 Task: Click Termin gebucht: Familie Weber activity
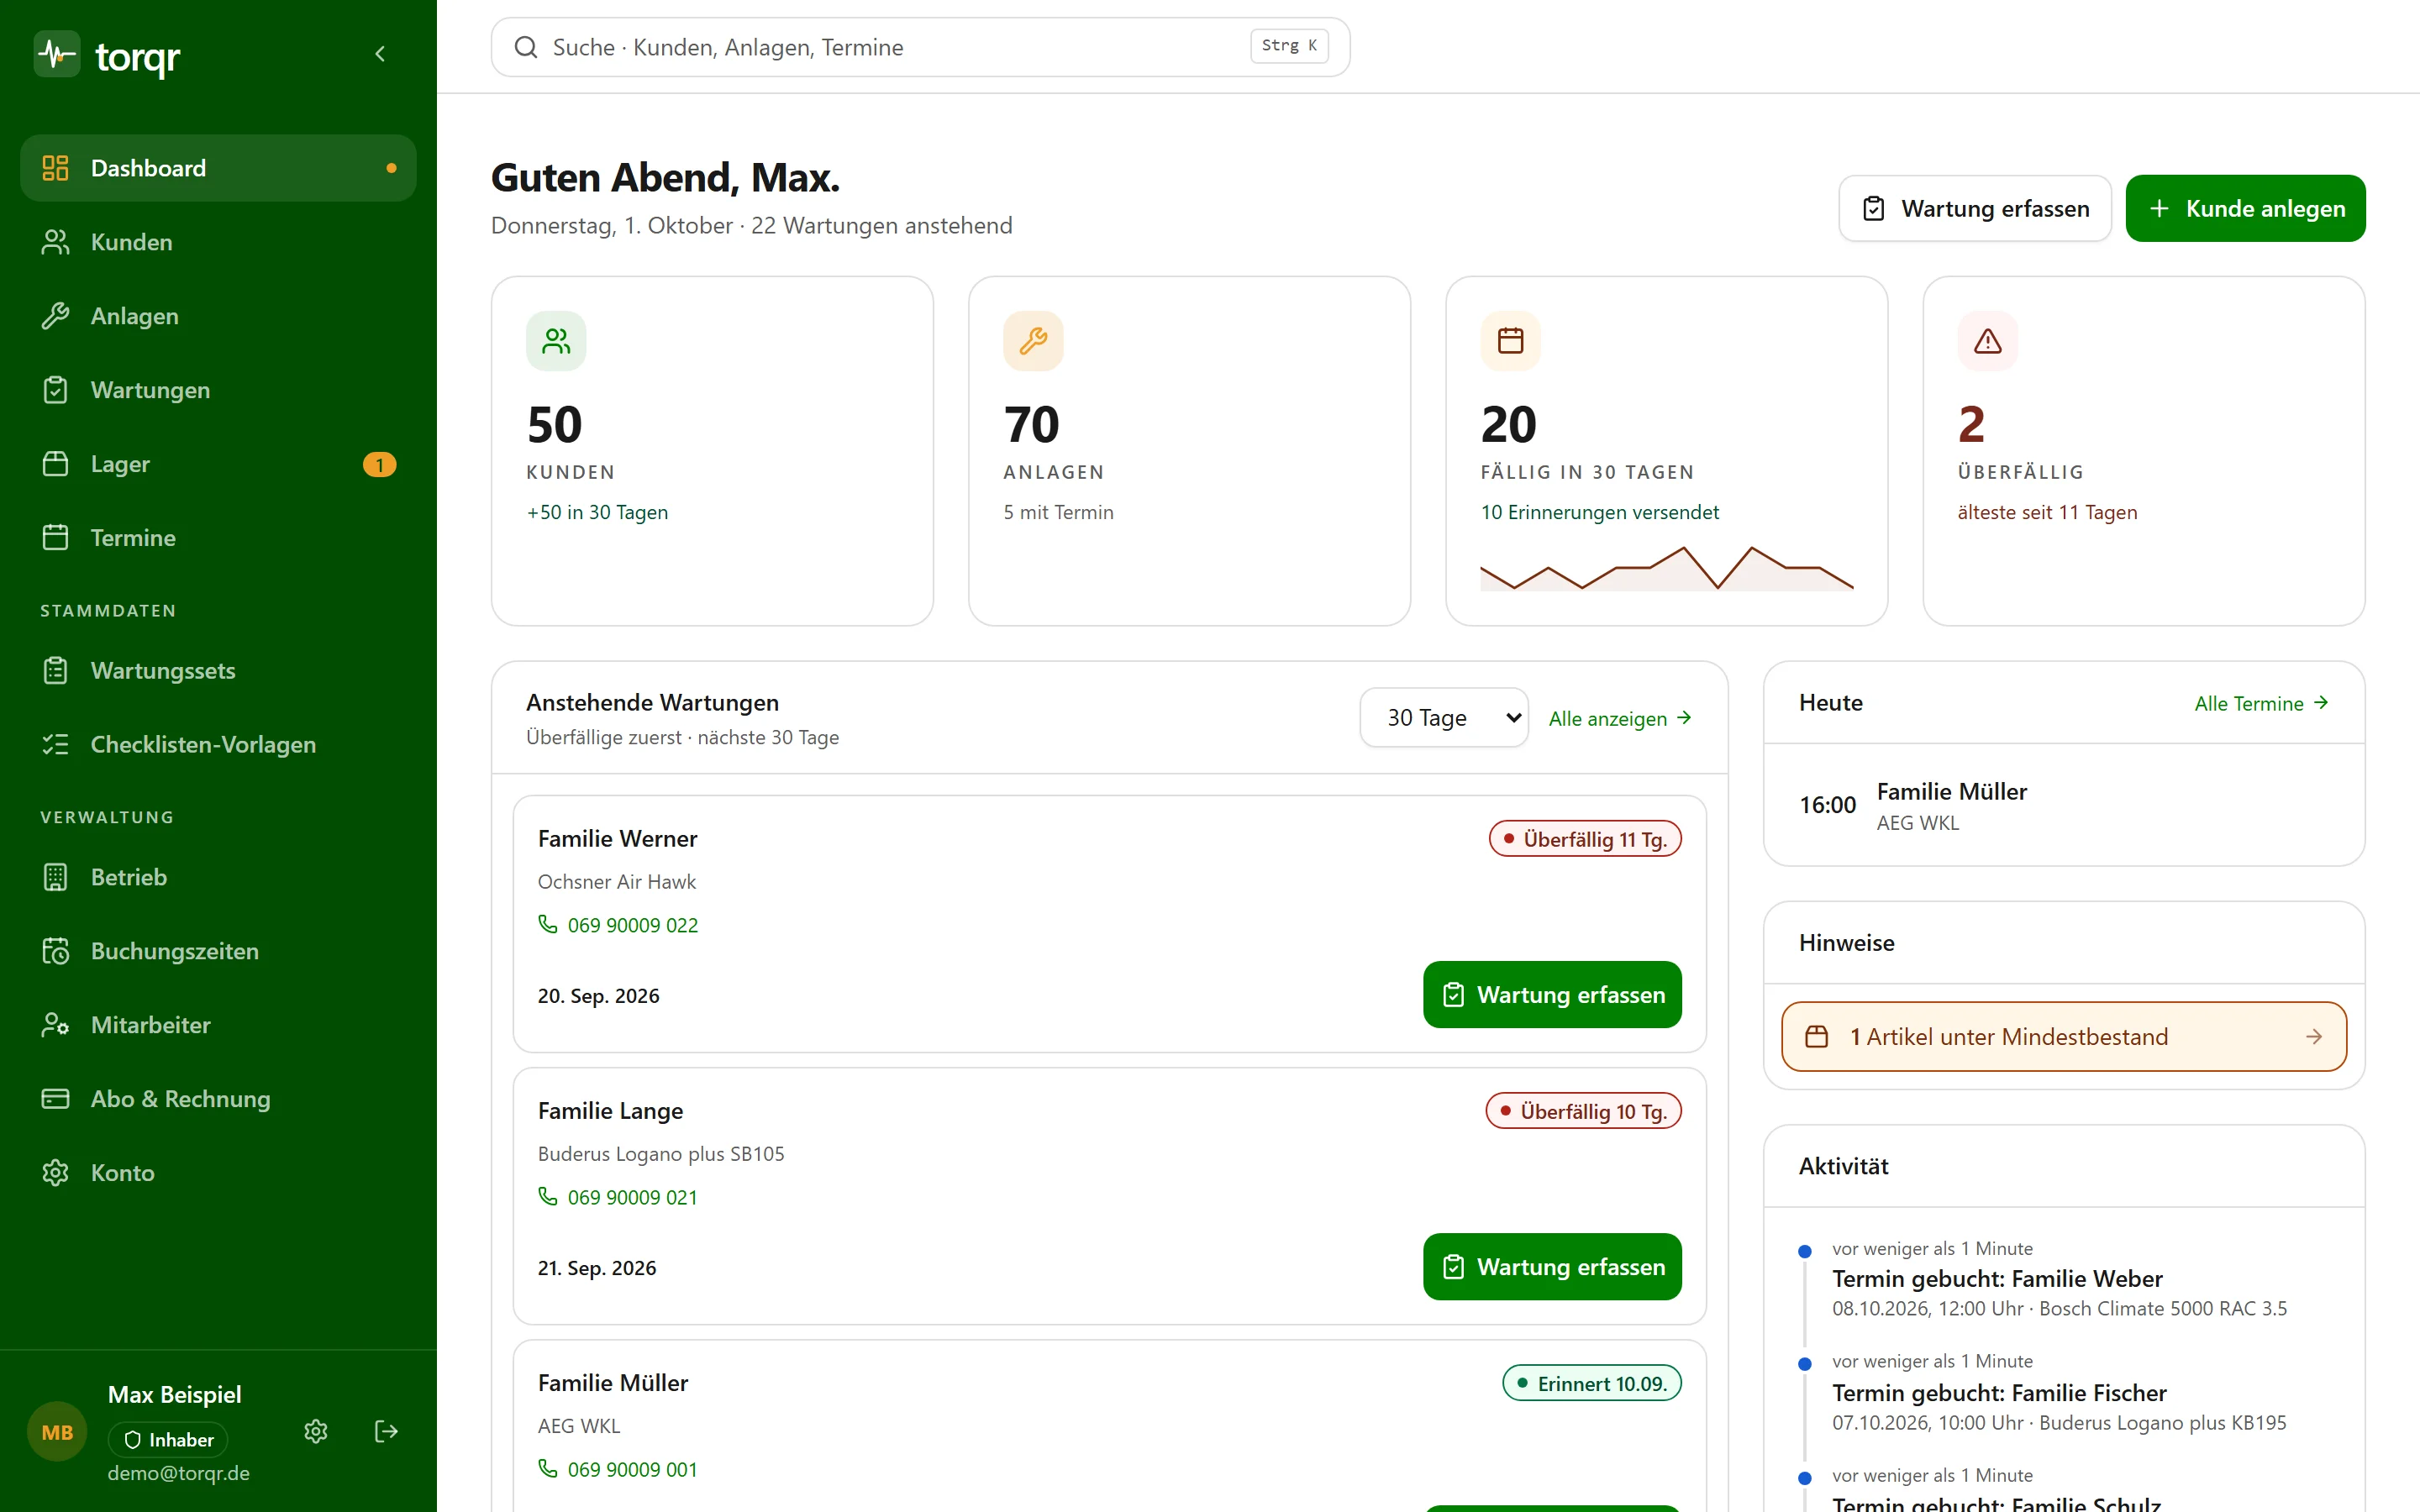[x=1996, y=1278]
